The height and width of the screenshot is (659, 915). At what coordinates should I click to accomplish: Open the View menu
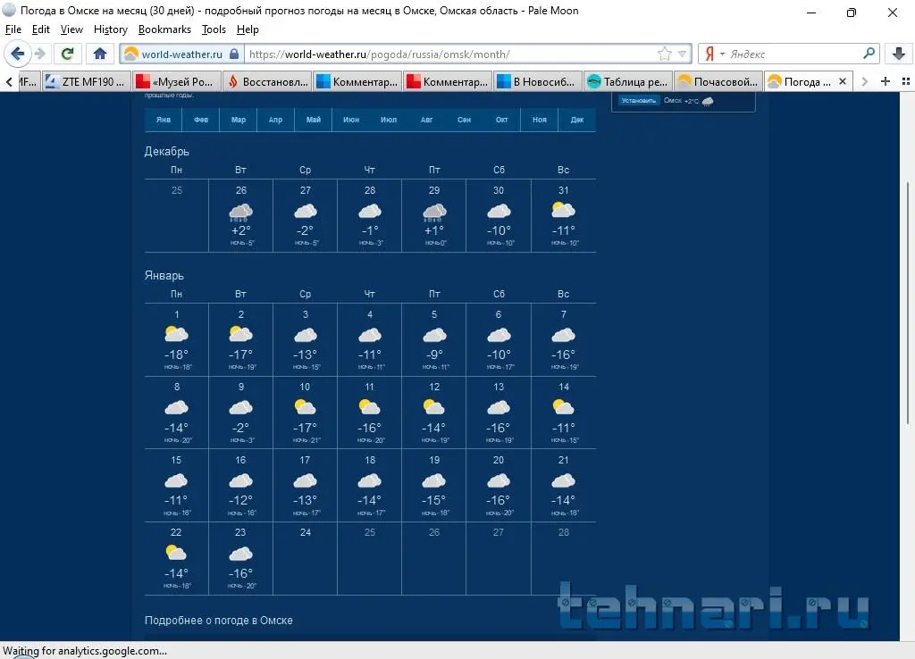point(71,29)
